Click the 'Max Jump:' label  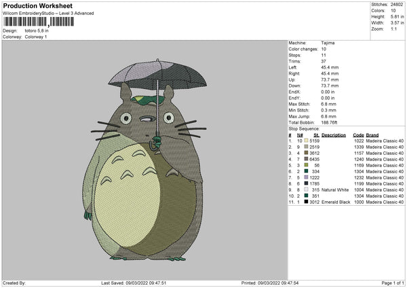click(299, 116)
